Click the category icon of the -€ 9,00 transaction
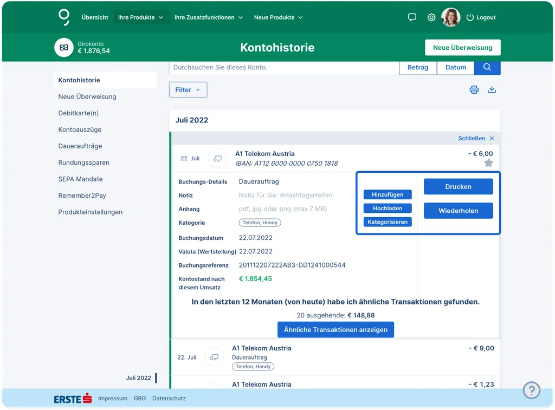Image resolution: width=555 pixels, height=410 pixels. (214, 357)
